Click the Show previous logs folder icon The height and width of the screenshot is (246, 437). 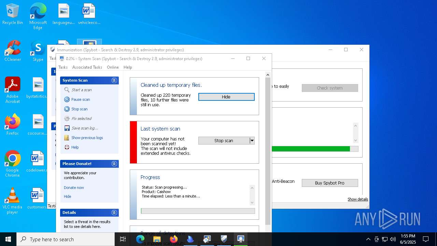point(67,138)
